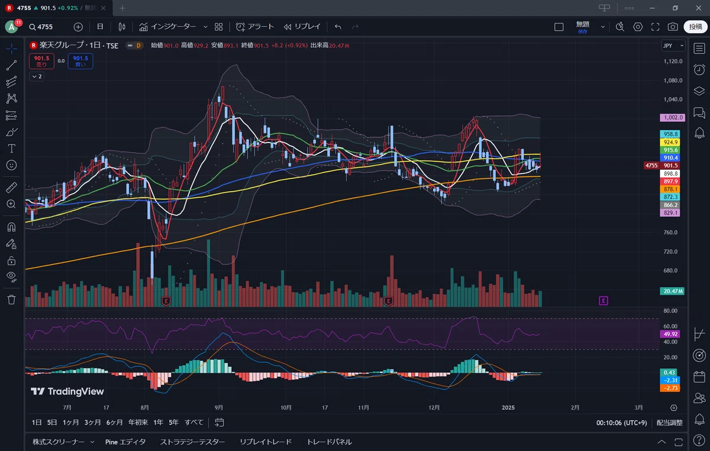The height and width of the screenshot is (451, 710).
Task: Open the 株式スクリーナー dropdown
Action: click(63, 442)
